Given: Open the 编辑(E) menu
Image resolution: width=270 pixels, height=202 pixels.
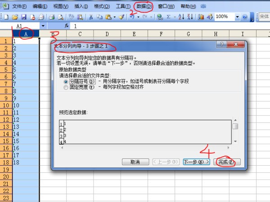Looking at the screenshot, I should [x=40, y=6].
